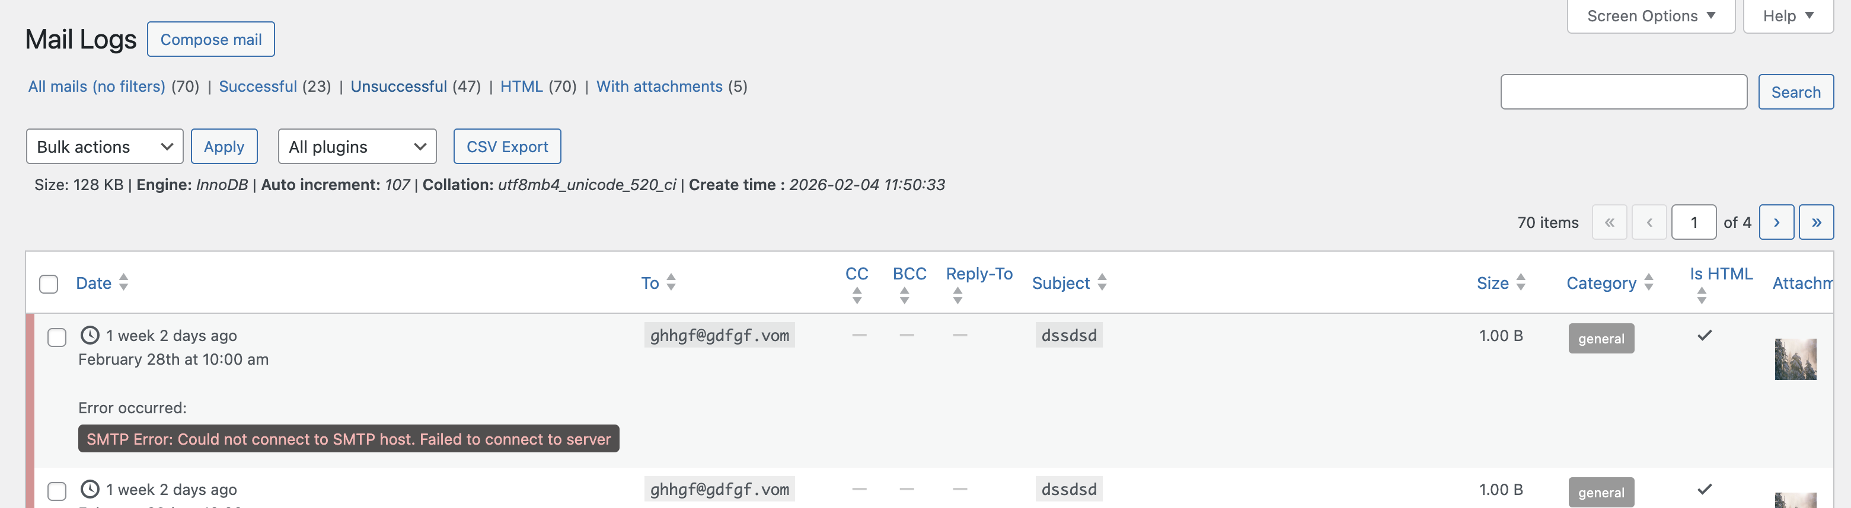The width and height of the screenshot is (1851, 508).
Task: Sort by To column sort arrows
Action: (x=671, y=282)
